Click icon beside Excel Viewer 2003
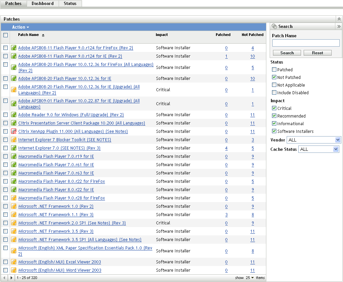This screenshot has height=282, width=343. click(14, 262)
